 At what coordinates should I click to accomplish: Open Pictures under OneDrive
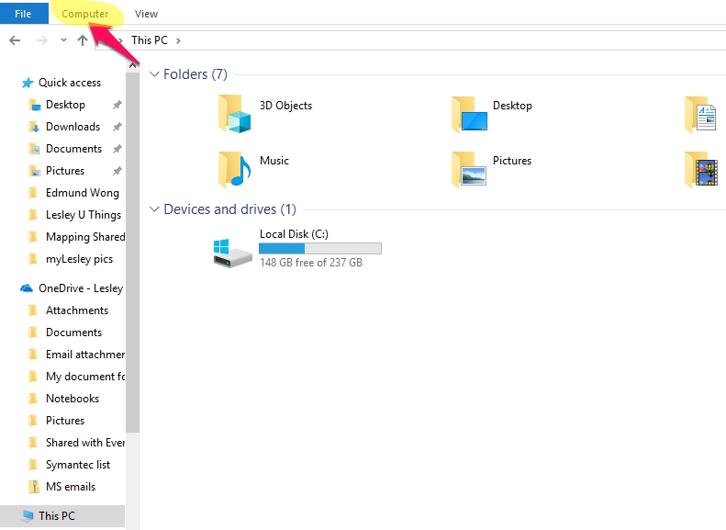(65, 421)
